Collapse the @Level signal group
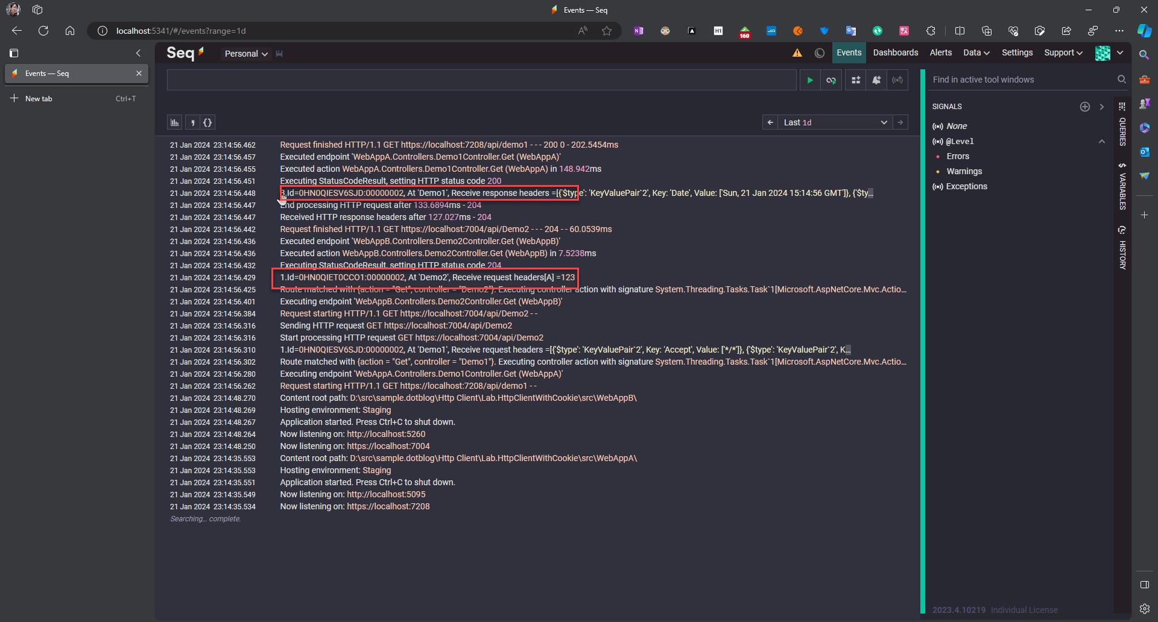This screenshot has height=622, width=1158. (x=1101, y=142)
